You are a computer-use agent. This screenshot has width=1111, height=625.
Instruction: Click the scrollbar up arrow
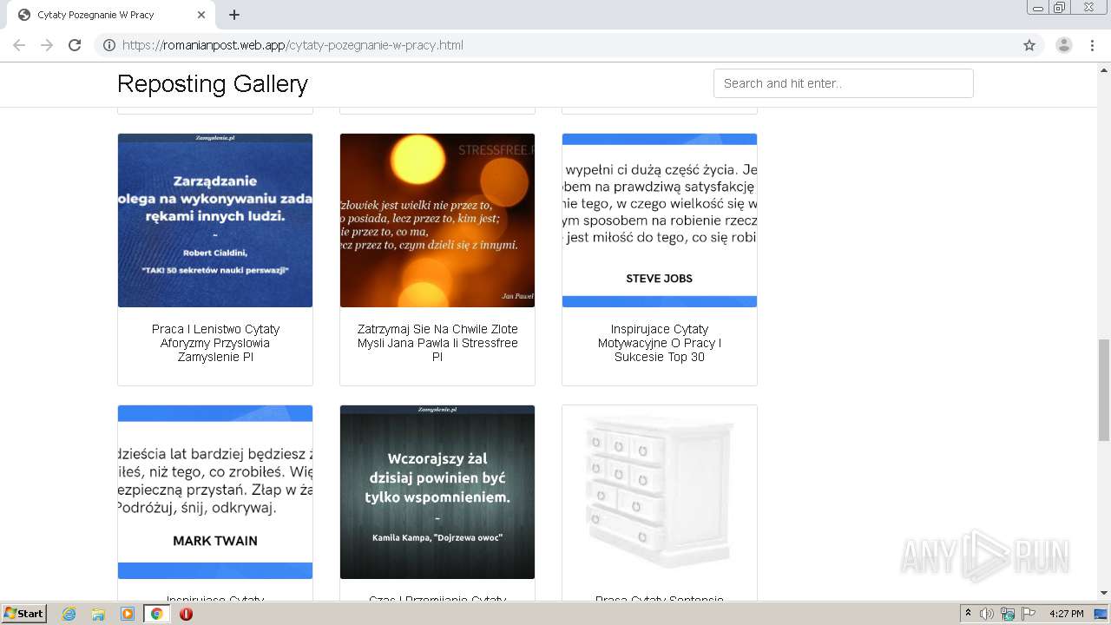point(1104,69)
